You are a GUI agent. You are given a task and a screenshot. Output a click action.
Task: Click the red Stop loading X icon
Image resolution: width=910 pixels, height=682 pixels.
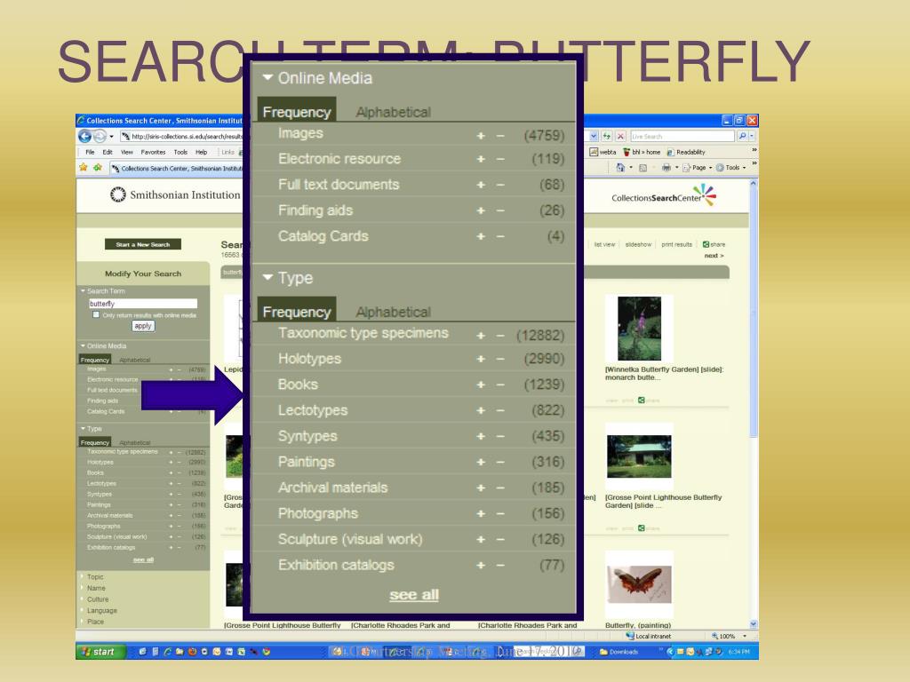[x=620, y=136]
